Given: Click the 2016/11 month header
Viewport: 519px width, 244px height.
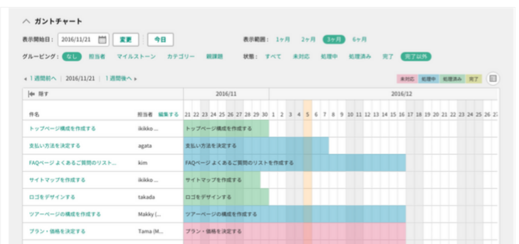Looking at the screenshot, I should (227, 94).
